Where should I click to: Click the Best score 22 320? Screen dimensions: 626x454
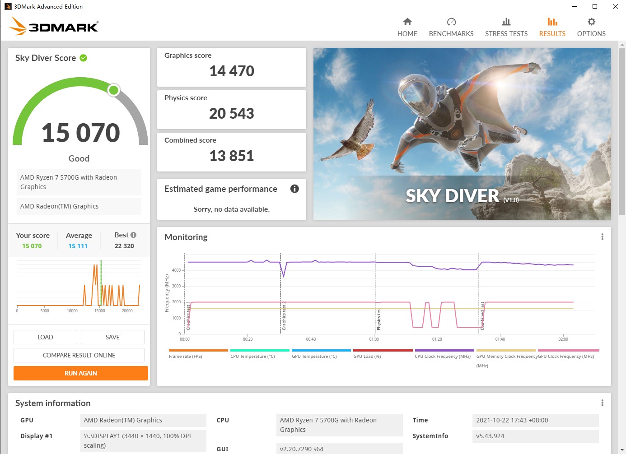click(124, 246)
